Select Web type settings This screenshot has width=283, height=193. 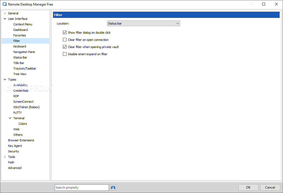click(x=17, y=129)
